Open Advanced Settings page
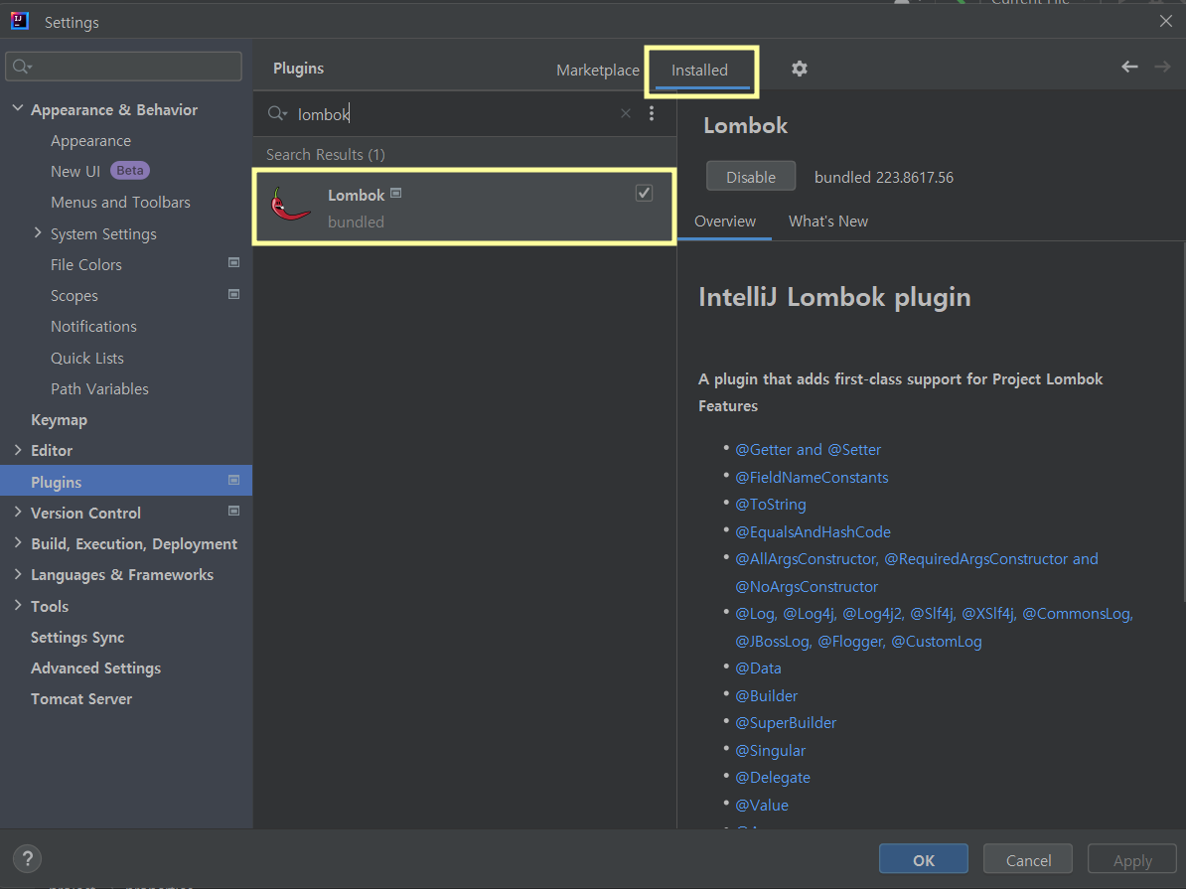This screenshot has height=889, width=1186. (95, 668)
